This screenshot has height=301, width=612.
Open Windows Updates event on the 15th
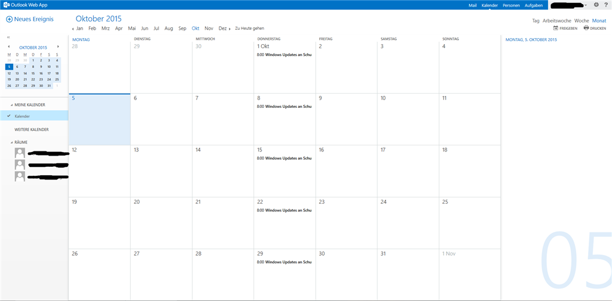click(284, 158)
